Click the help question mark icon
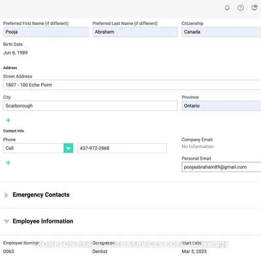 coord(241,8)
